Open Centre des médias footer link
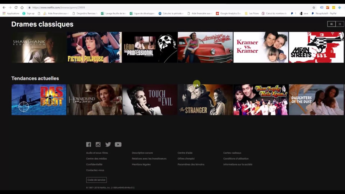Screen dimensions: 345x194 [96, 159]
